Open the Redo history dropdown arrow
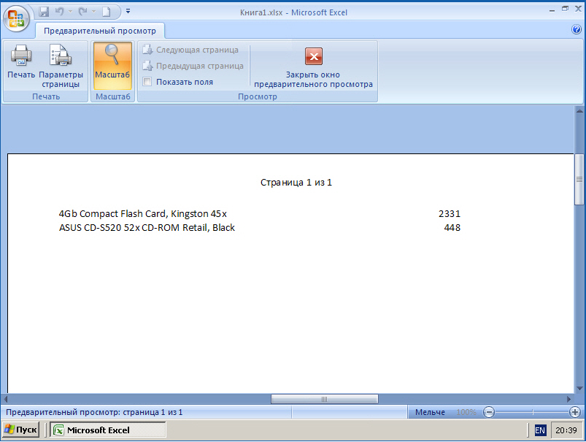 [93, 12]
